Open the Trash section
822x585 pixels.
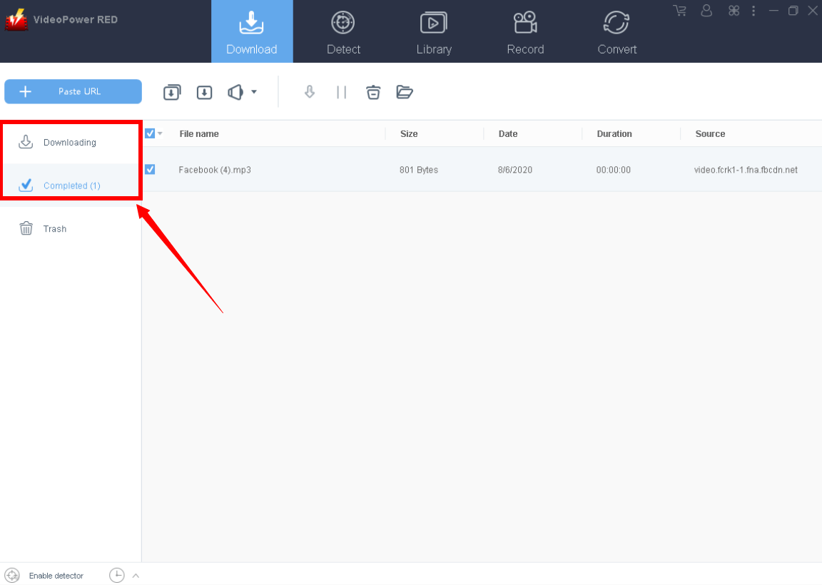point(55,228)
